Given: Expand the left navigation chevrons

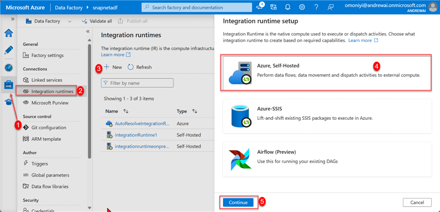Looking at the screenshot, I should click(x=12, y=19).
